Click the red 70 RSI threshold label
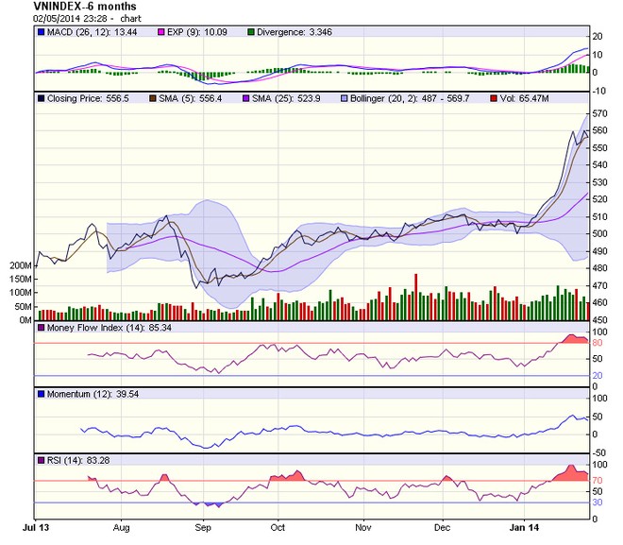623x545 pixels. (x=597, y=481)
